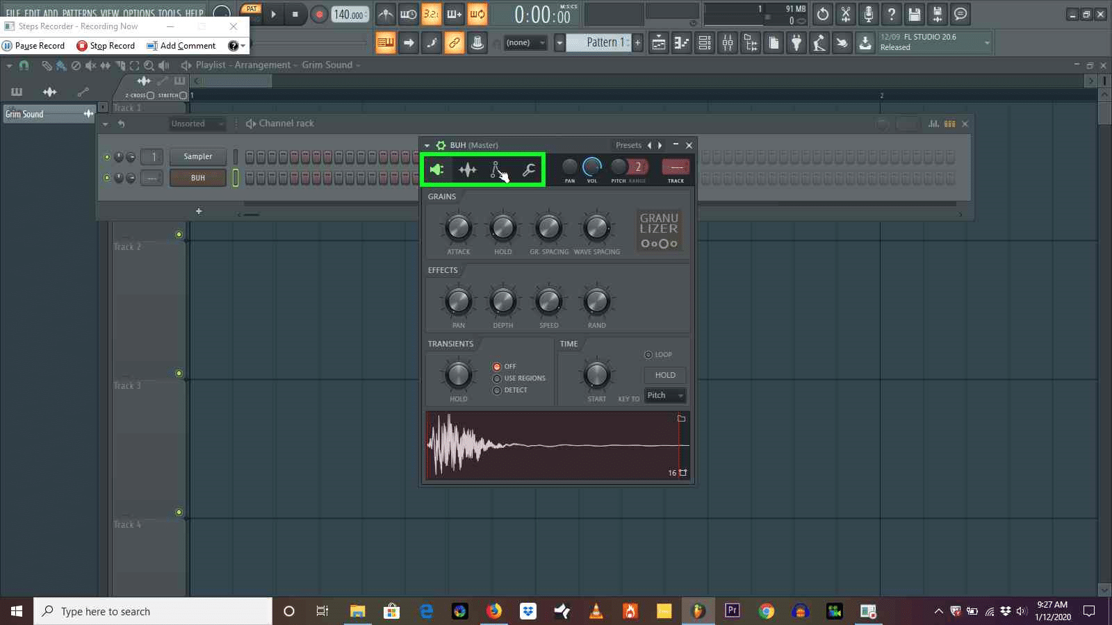Open the PATTERNS menu

pyautogui.click(x=79, y=14)
